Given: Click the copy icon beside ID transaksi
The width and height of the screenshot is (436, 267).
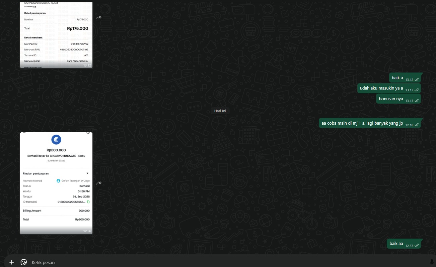Looking at the screenshot, I should click(x=88, y=202).
